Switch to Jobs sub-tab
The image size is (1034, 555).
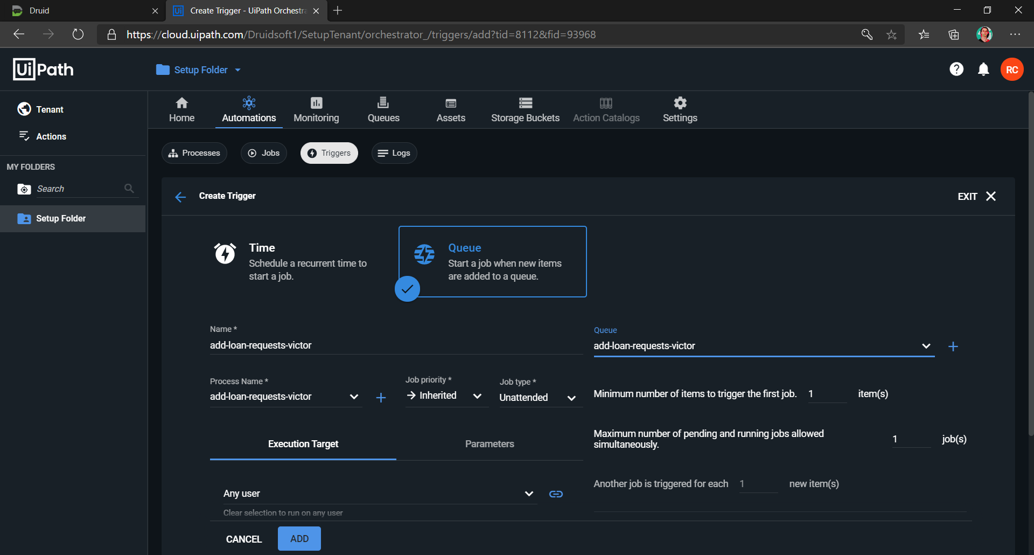point(264,153)
